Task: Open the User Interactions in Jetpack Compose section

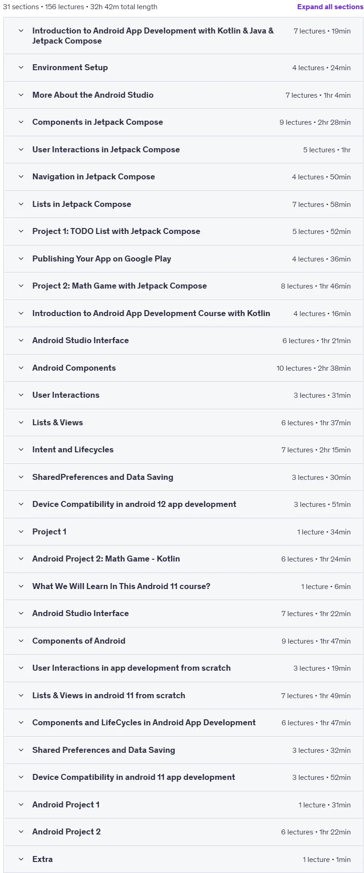Action: click(183, 150)
